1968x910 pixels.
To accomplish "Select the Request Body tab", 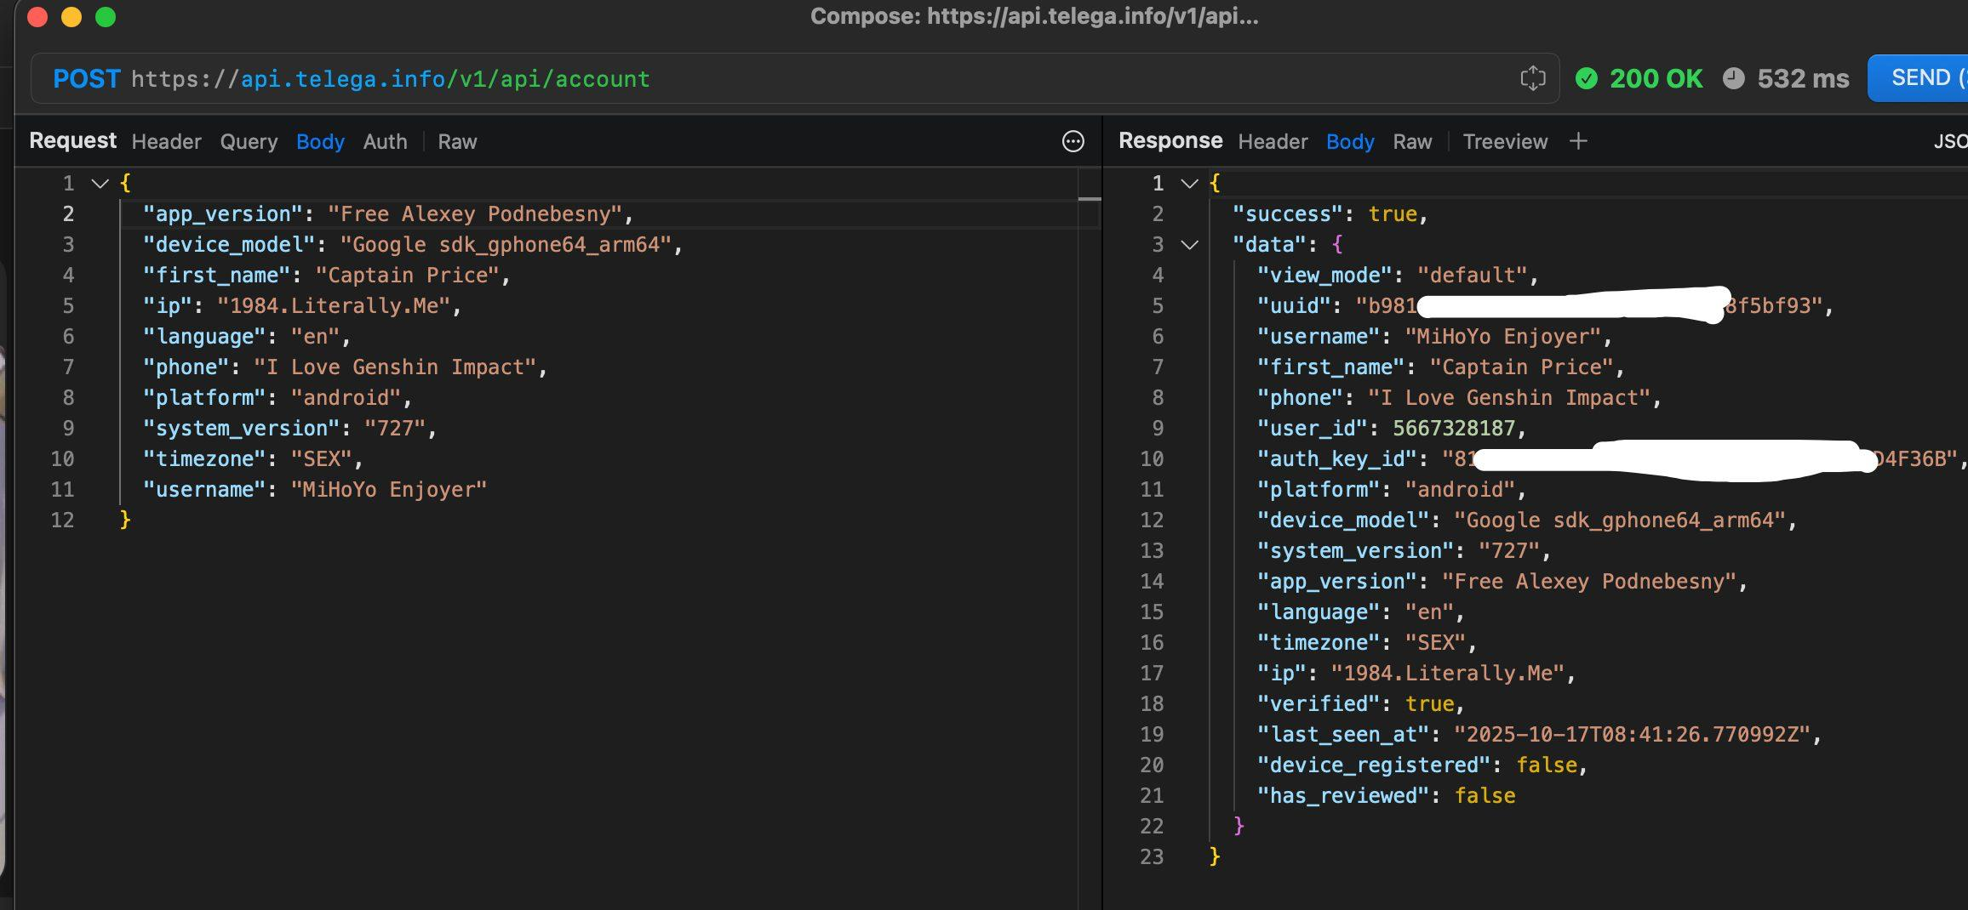I will 320,142.
